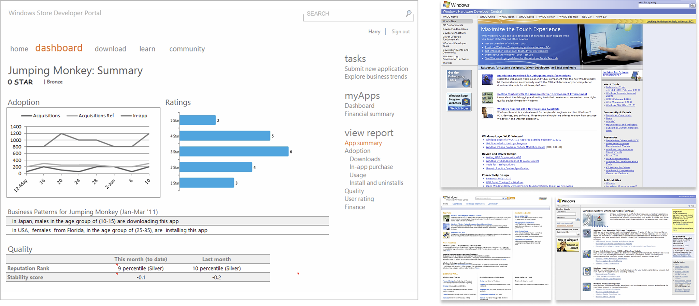699x306 pixels.
Task: Click Go button next to Bing search box
Action: tap(693, 5)
